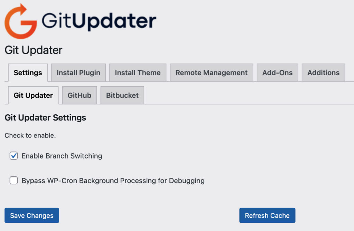Image resolution: width=354 pixels, height=231 pixels.
Task: Switch to the Install Theme tab
Action: pyautogui.click(x=138, y=73)
